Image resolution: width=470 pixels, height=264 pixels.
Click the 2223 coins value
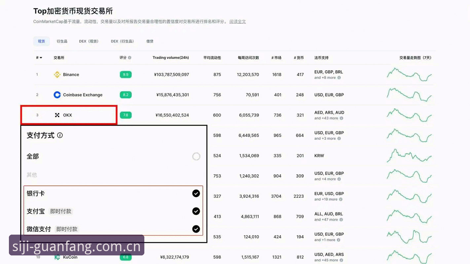point(299,196)
